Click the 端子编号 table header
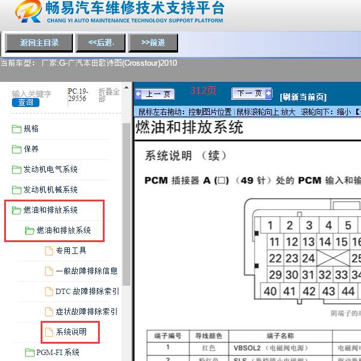The height and width of the screenshot is (361, 361). (x=168, y=336)
